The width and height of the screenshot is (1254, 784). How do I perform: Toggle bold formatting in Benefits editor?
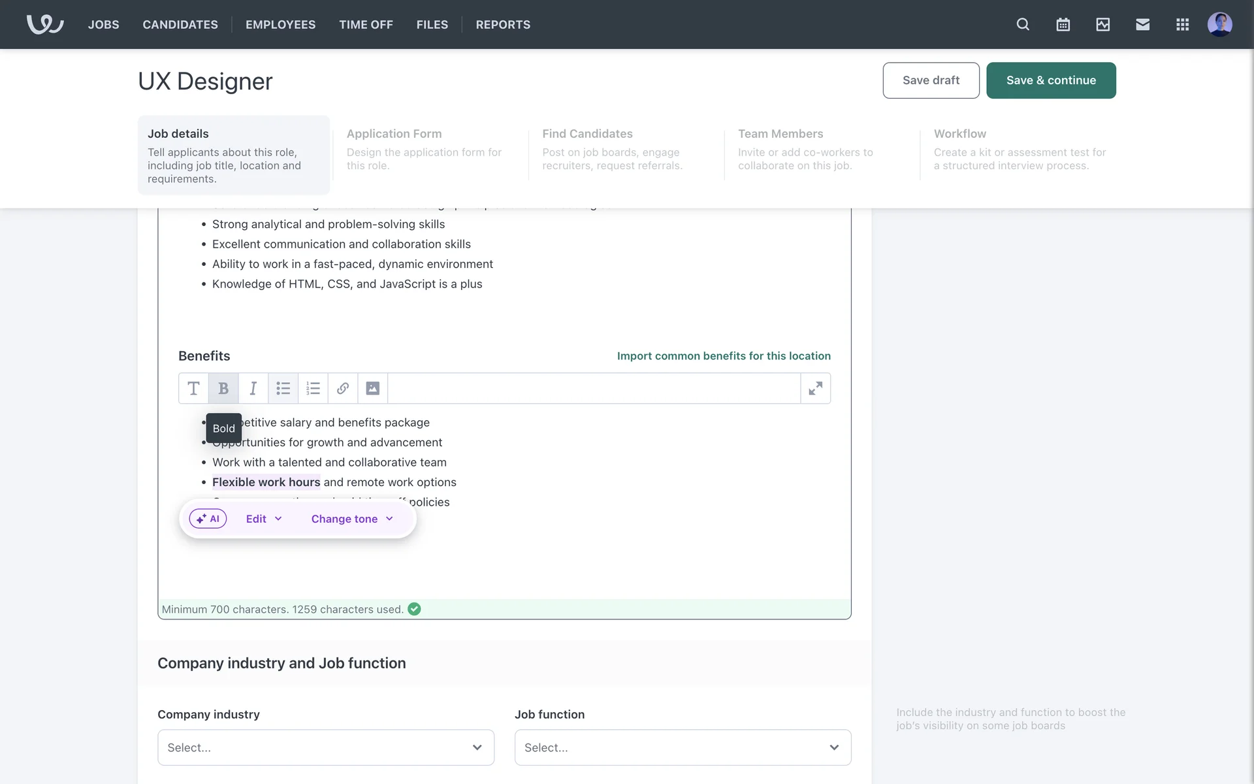pos(223,389)
